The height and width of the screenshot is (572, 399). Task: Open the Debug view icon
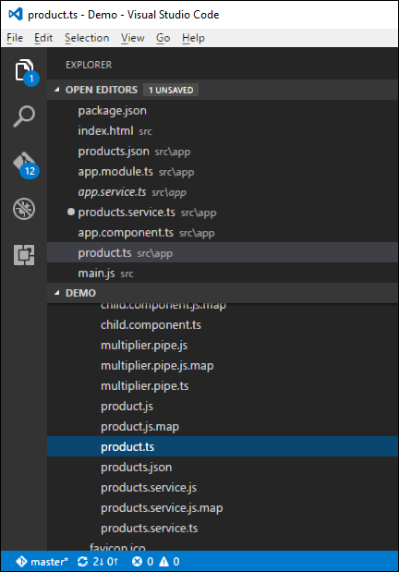tap(24, 209)
